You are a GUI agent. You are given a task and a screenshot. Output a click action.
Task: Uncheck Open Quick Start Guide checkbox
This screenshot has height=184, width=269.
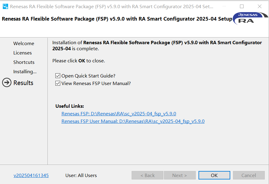click(x=58, y=76)
